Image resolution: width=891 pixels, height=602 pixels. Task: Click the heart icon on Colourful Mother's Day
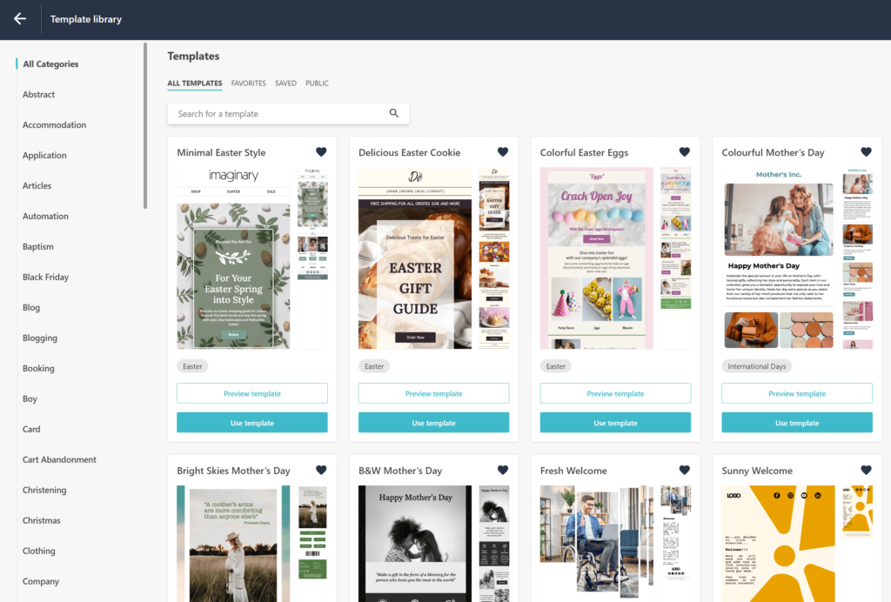click(866, 151)
